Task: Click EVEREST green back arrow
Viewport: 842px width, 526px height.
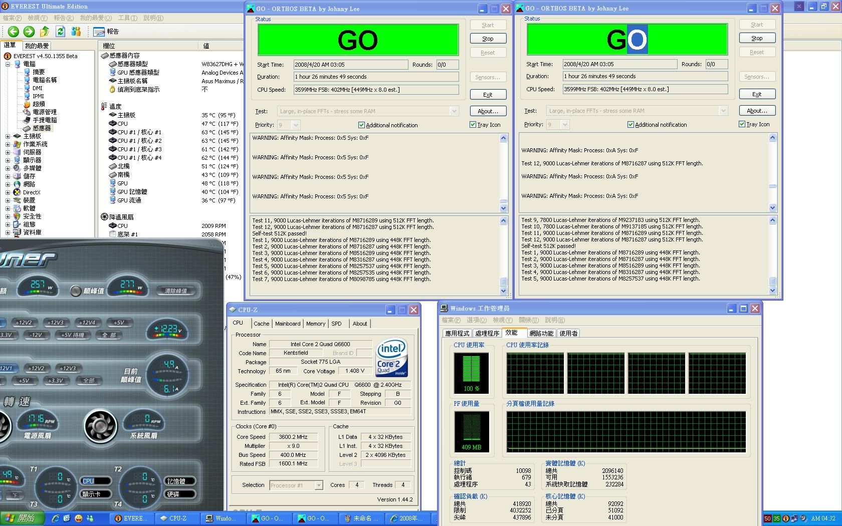Action: point(14,32)
